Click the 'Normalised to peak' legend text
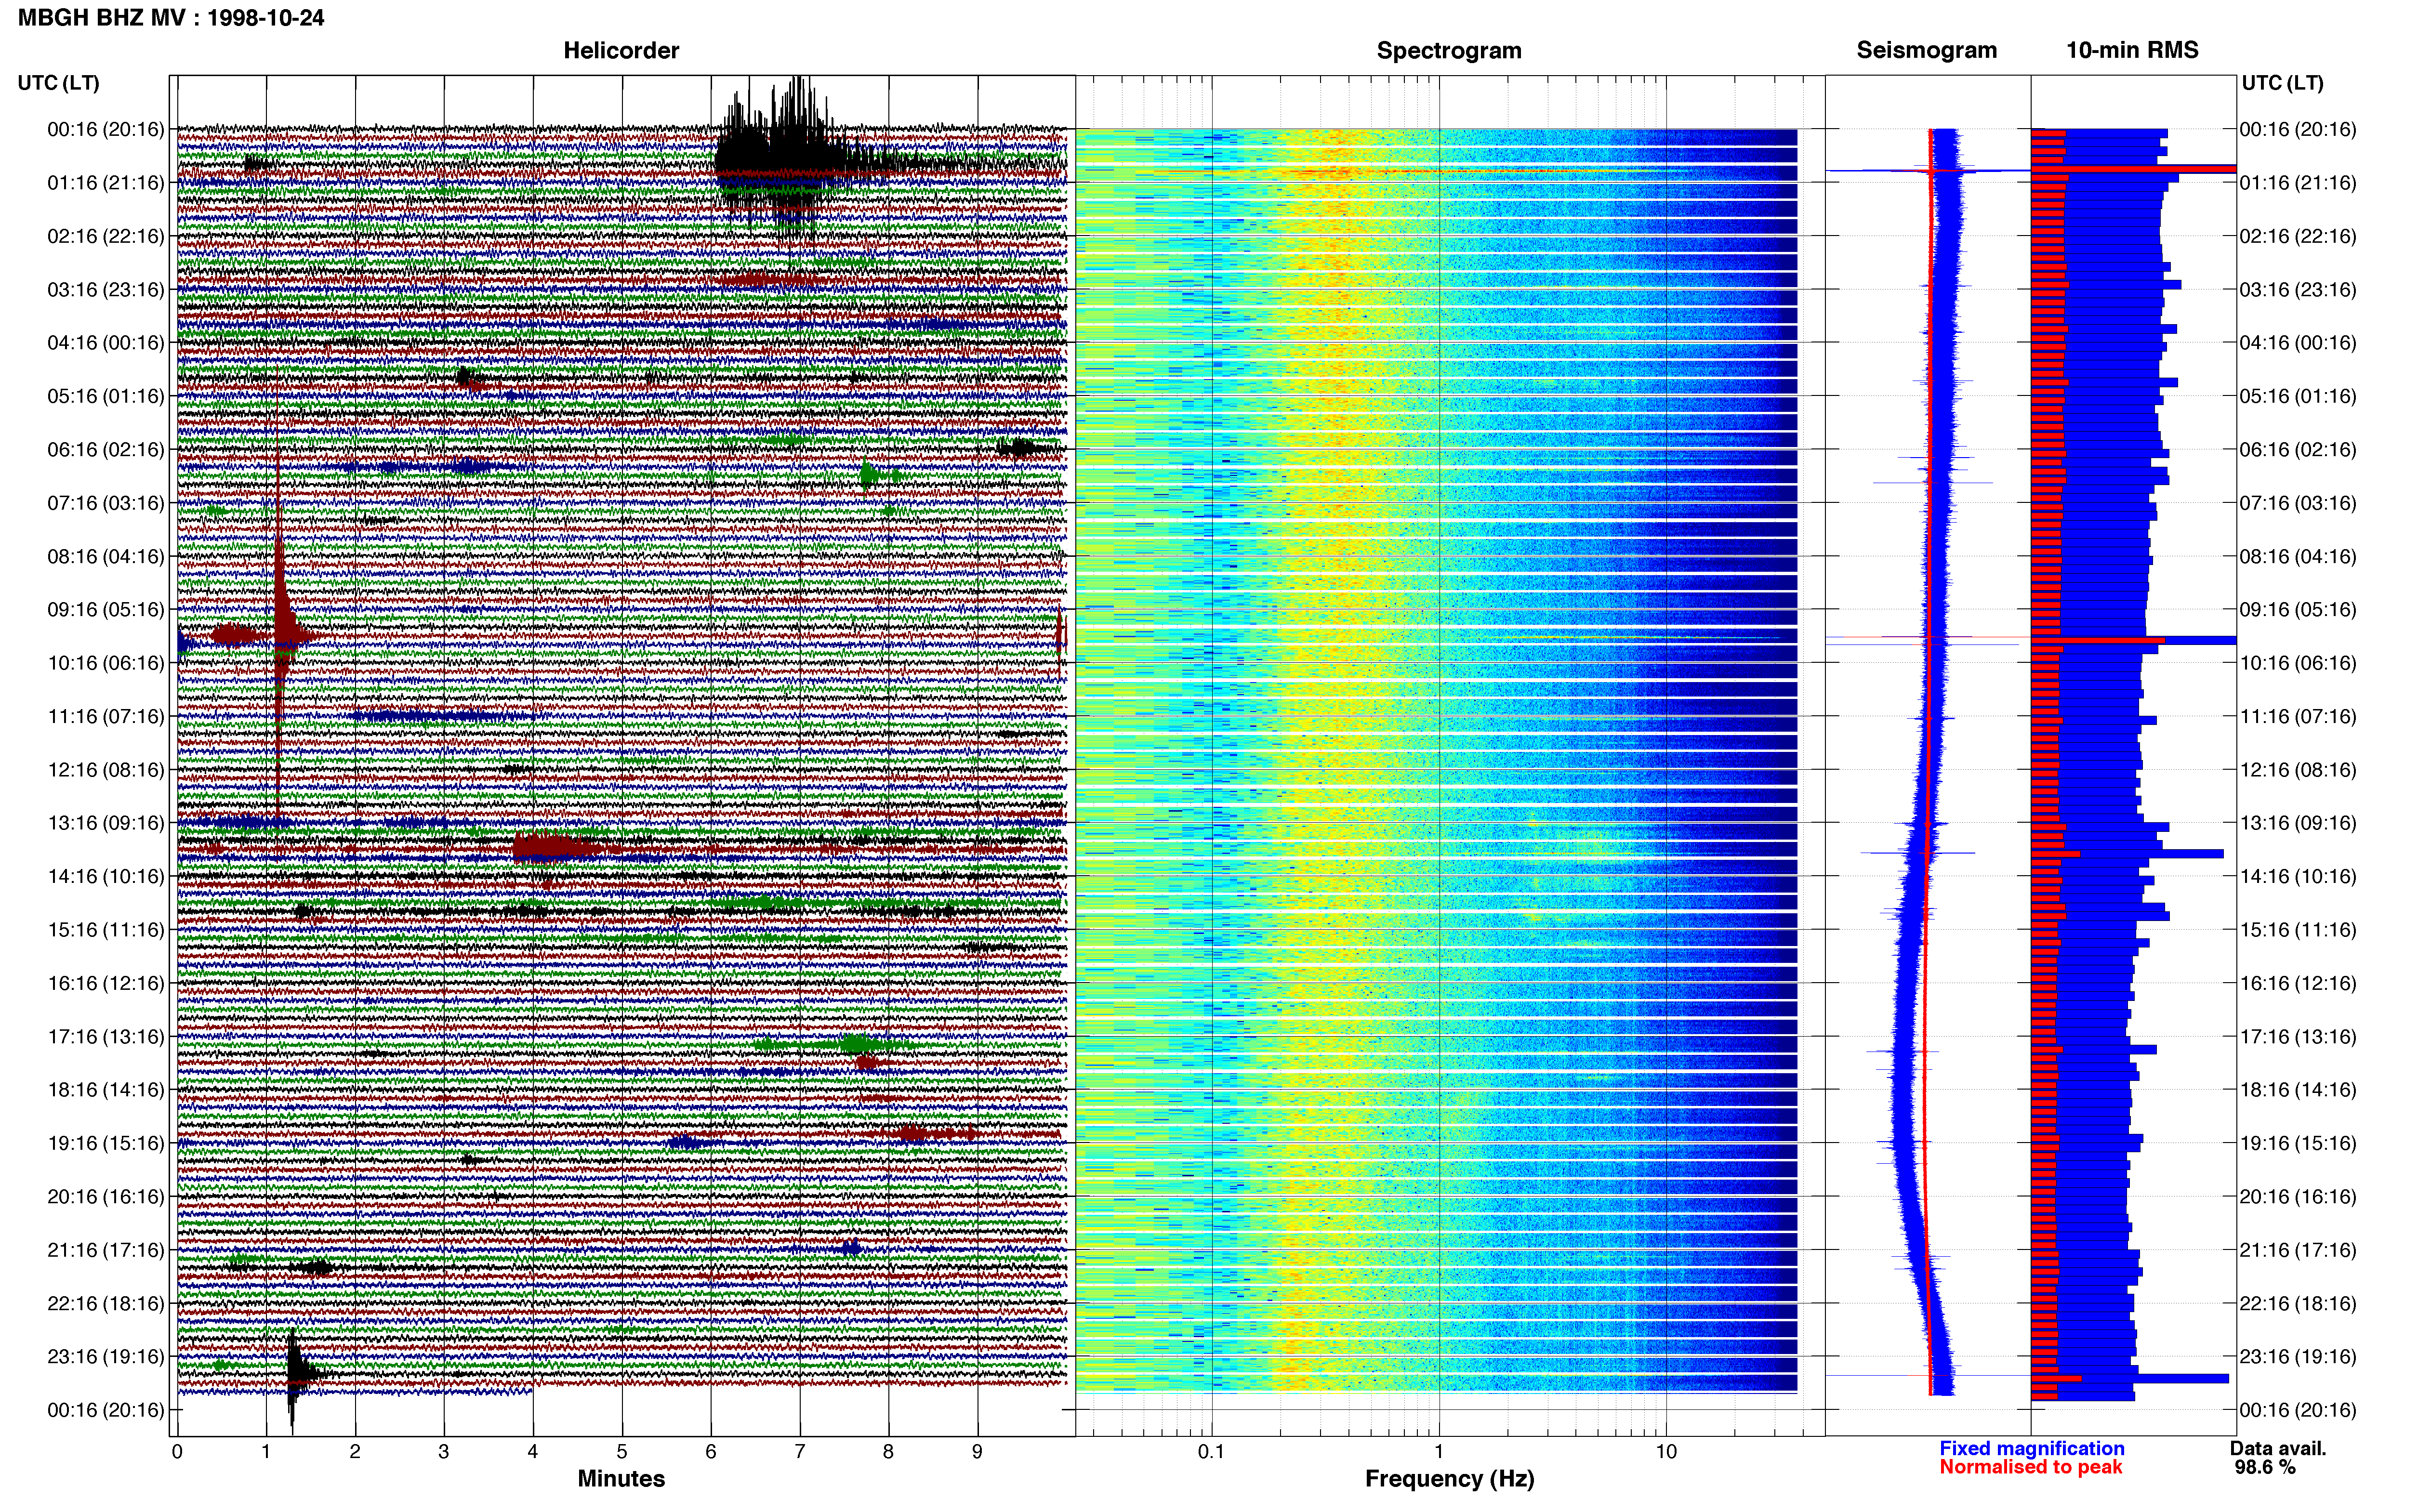2418x1512 pixels. [2030, 1467]
